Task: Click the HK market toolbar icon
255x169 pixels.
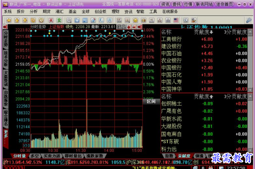Action: pos(152,20)
